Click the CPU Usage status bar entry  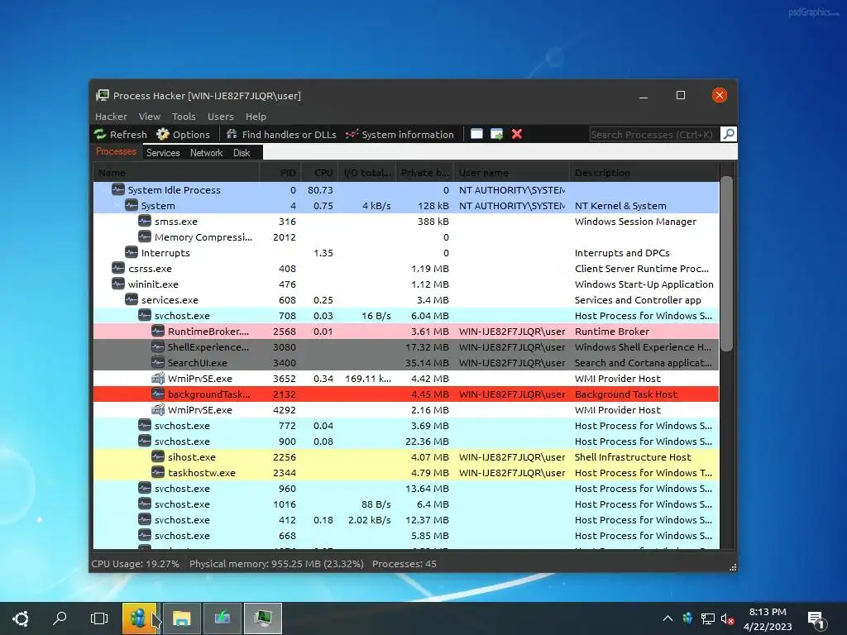pyautogui.click(x=135, y=564)
